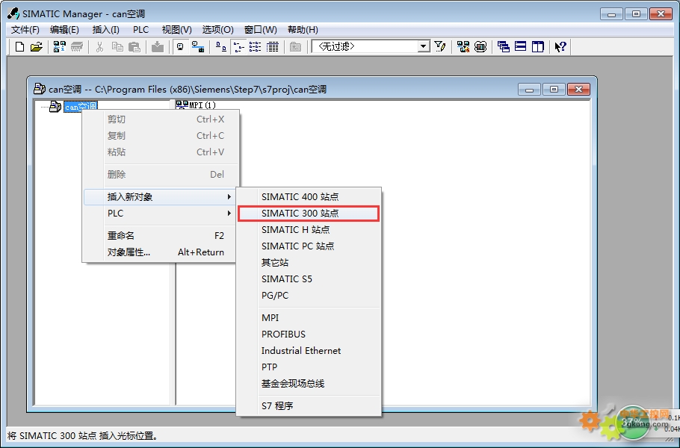Screen dimensions: 680x448
Task: Choose 其它站 from submenu
Action: [309, 263]
